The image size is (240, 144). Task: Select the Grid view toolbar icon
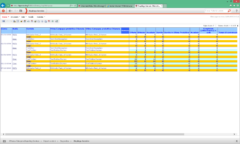[x=18, y=21]
